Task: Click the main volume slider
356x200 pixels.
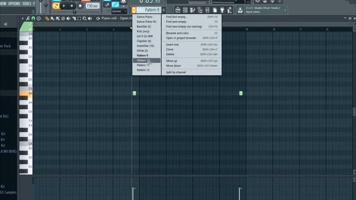Action: click(x=41, y=7)
